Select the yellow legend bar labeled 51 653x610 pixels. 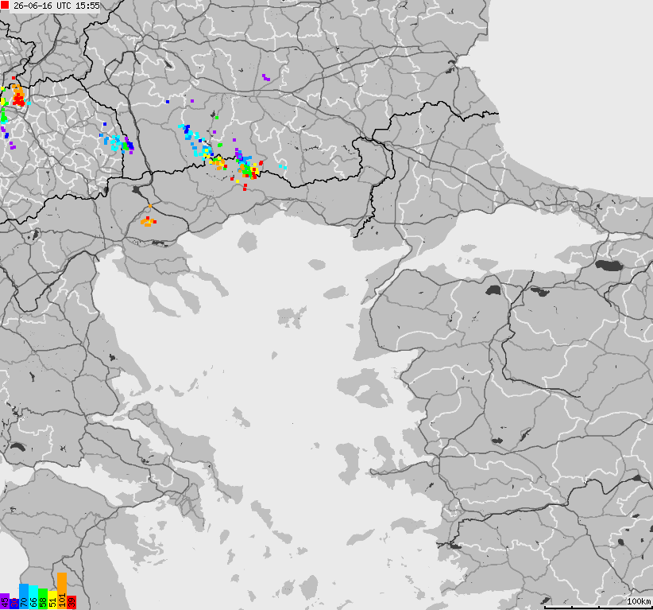[52, 600]
